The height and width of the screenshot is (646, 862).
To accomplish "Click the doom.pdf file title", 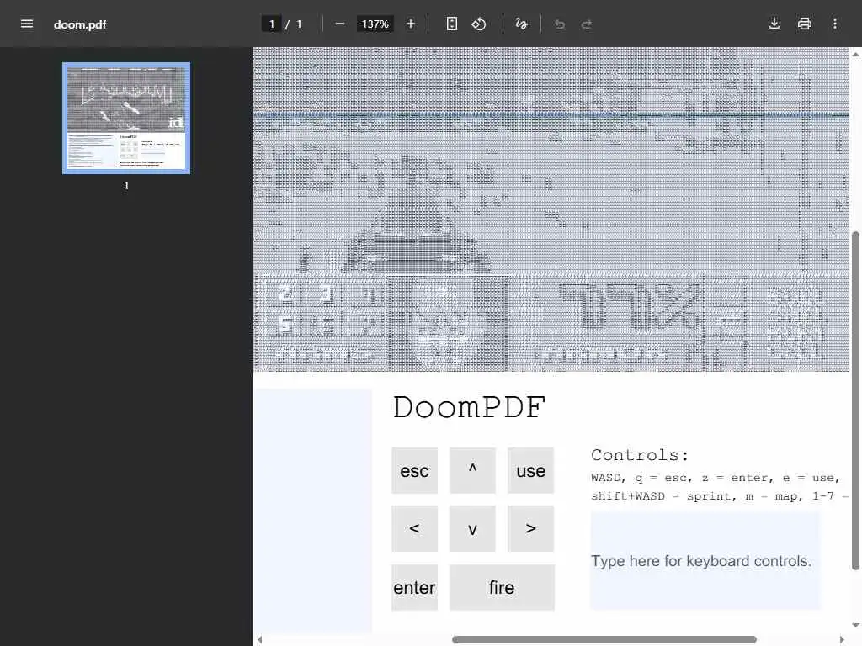I will [x=80, y=24].
